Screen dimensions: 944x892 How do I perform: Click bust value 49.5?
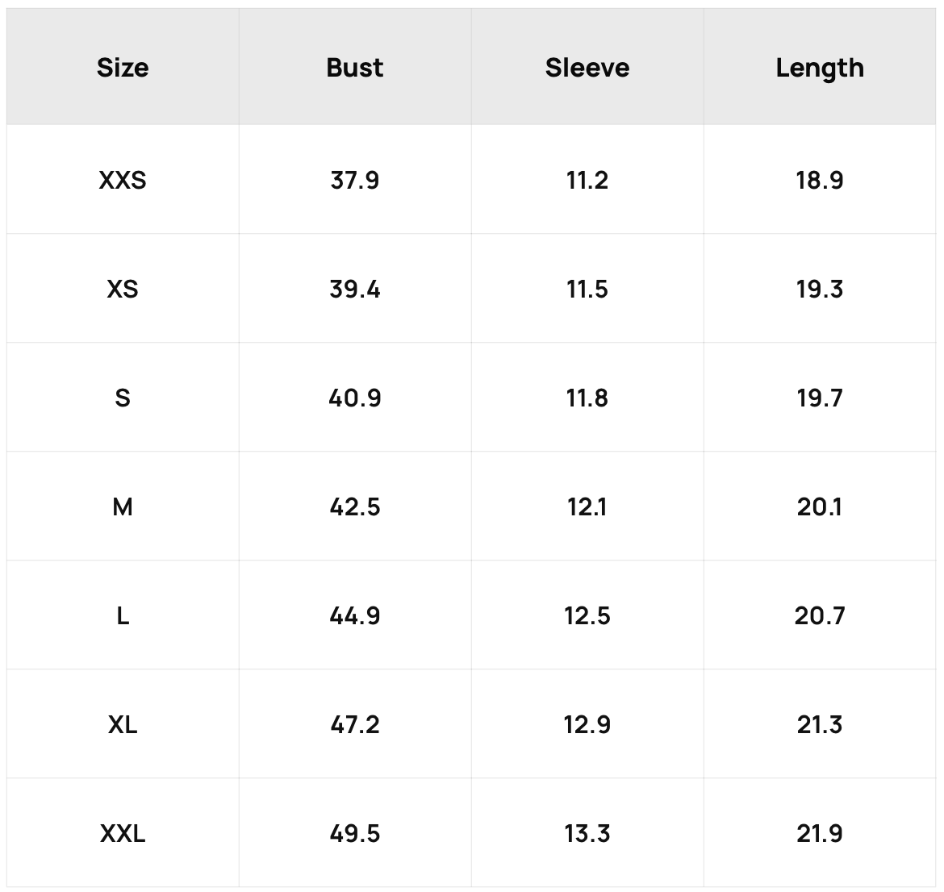(354, 834)
